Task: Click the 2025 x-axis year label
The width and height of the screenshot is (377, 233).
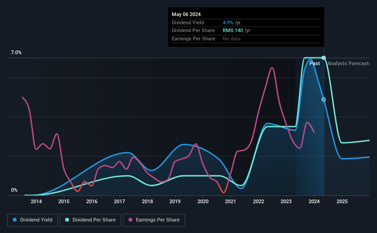Action: point(342,201)
